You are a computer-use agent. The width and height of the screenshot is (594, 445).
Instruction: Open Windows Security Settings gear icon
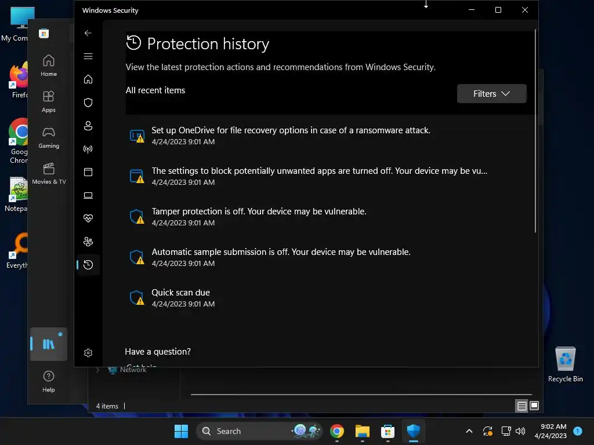[88, 353]
